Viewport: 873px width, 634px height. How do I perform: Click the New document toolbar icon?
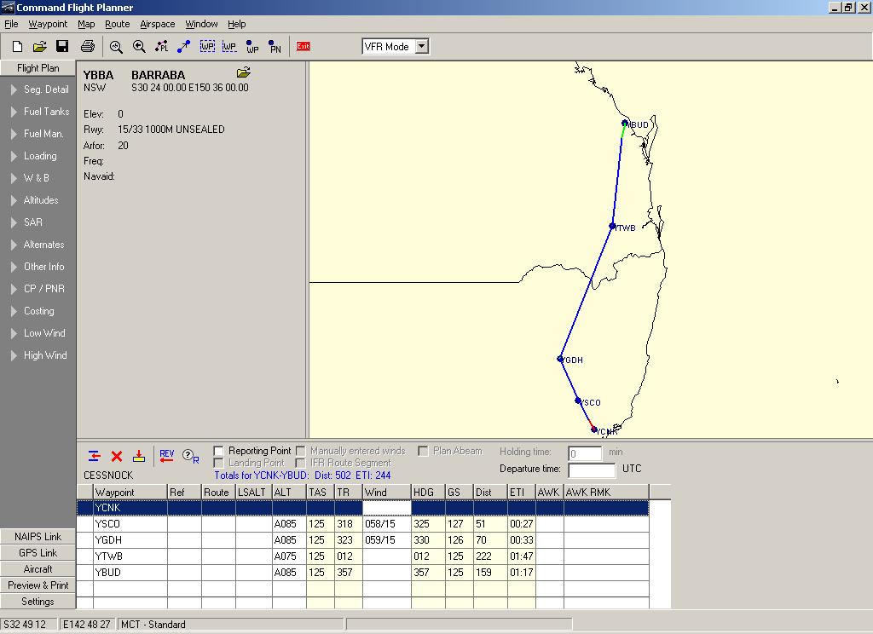17,46
